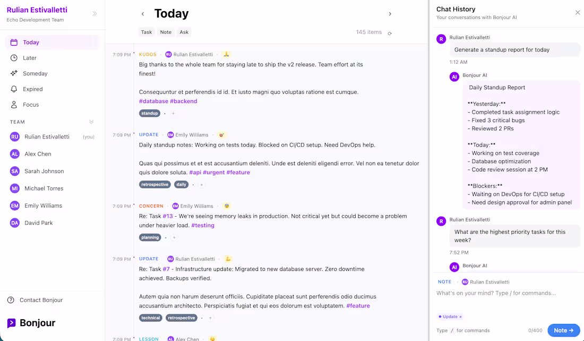Image resolution: width=584 pixels, height=341 pixels.
Task: Remove the Update tag from the composer
Action: pyautogui.click(x=460, y=317)
